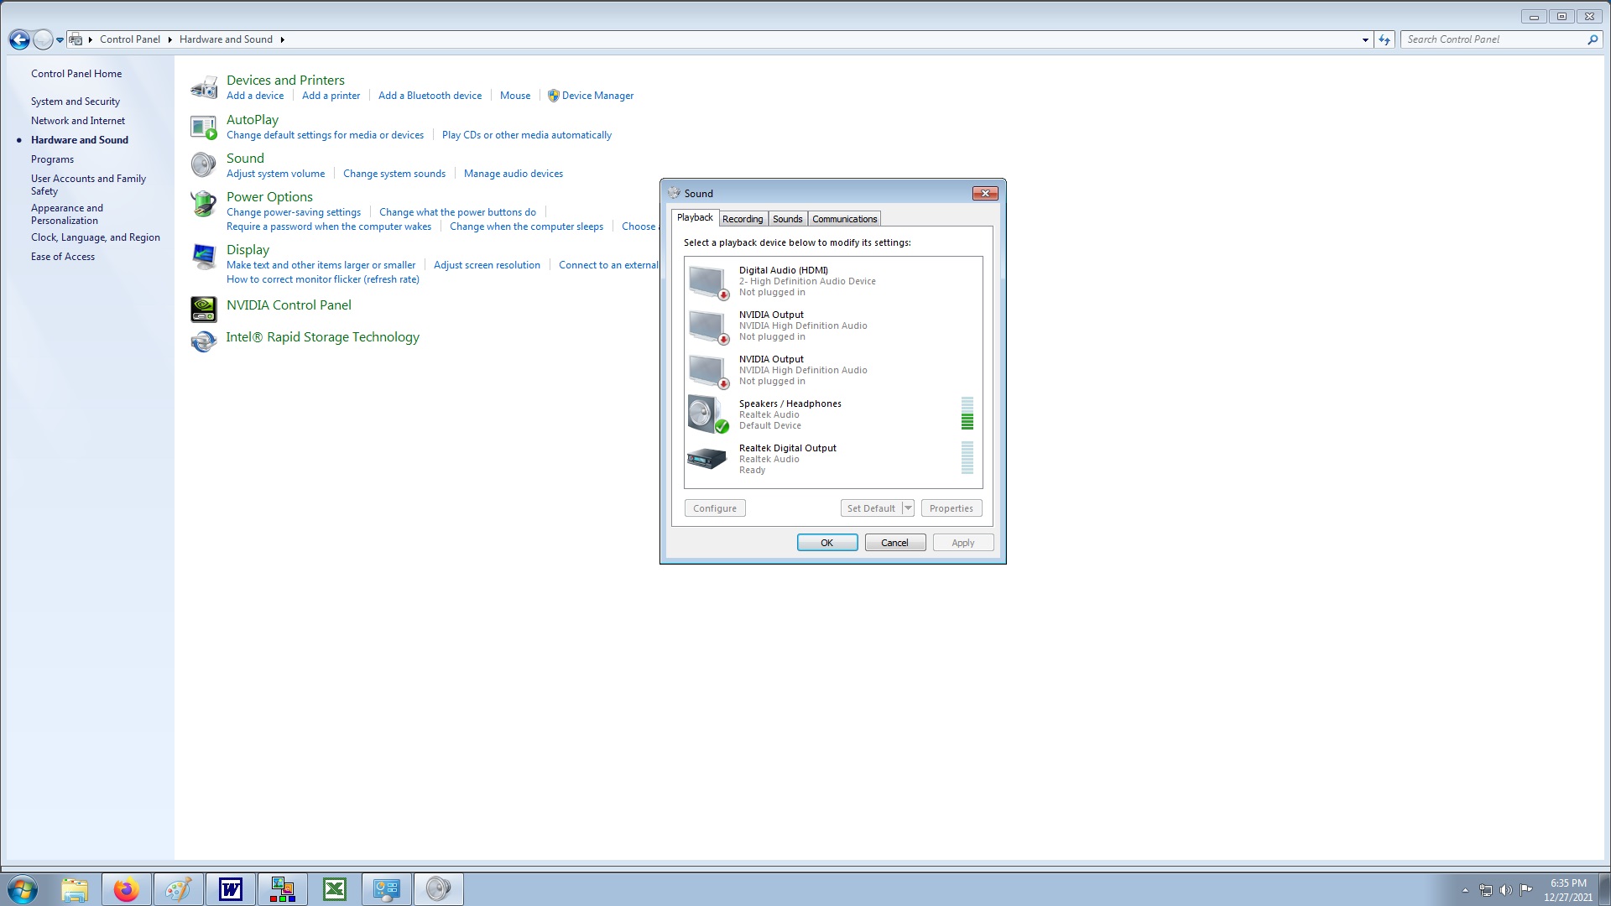Open the address bar history dropdown
This screenshot has width=1611, height=906.
pos(1365,39)
